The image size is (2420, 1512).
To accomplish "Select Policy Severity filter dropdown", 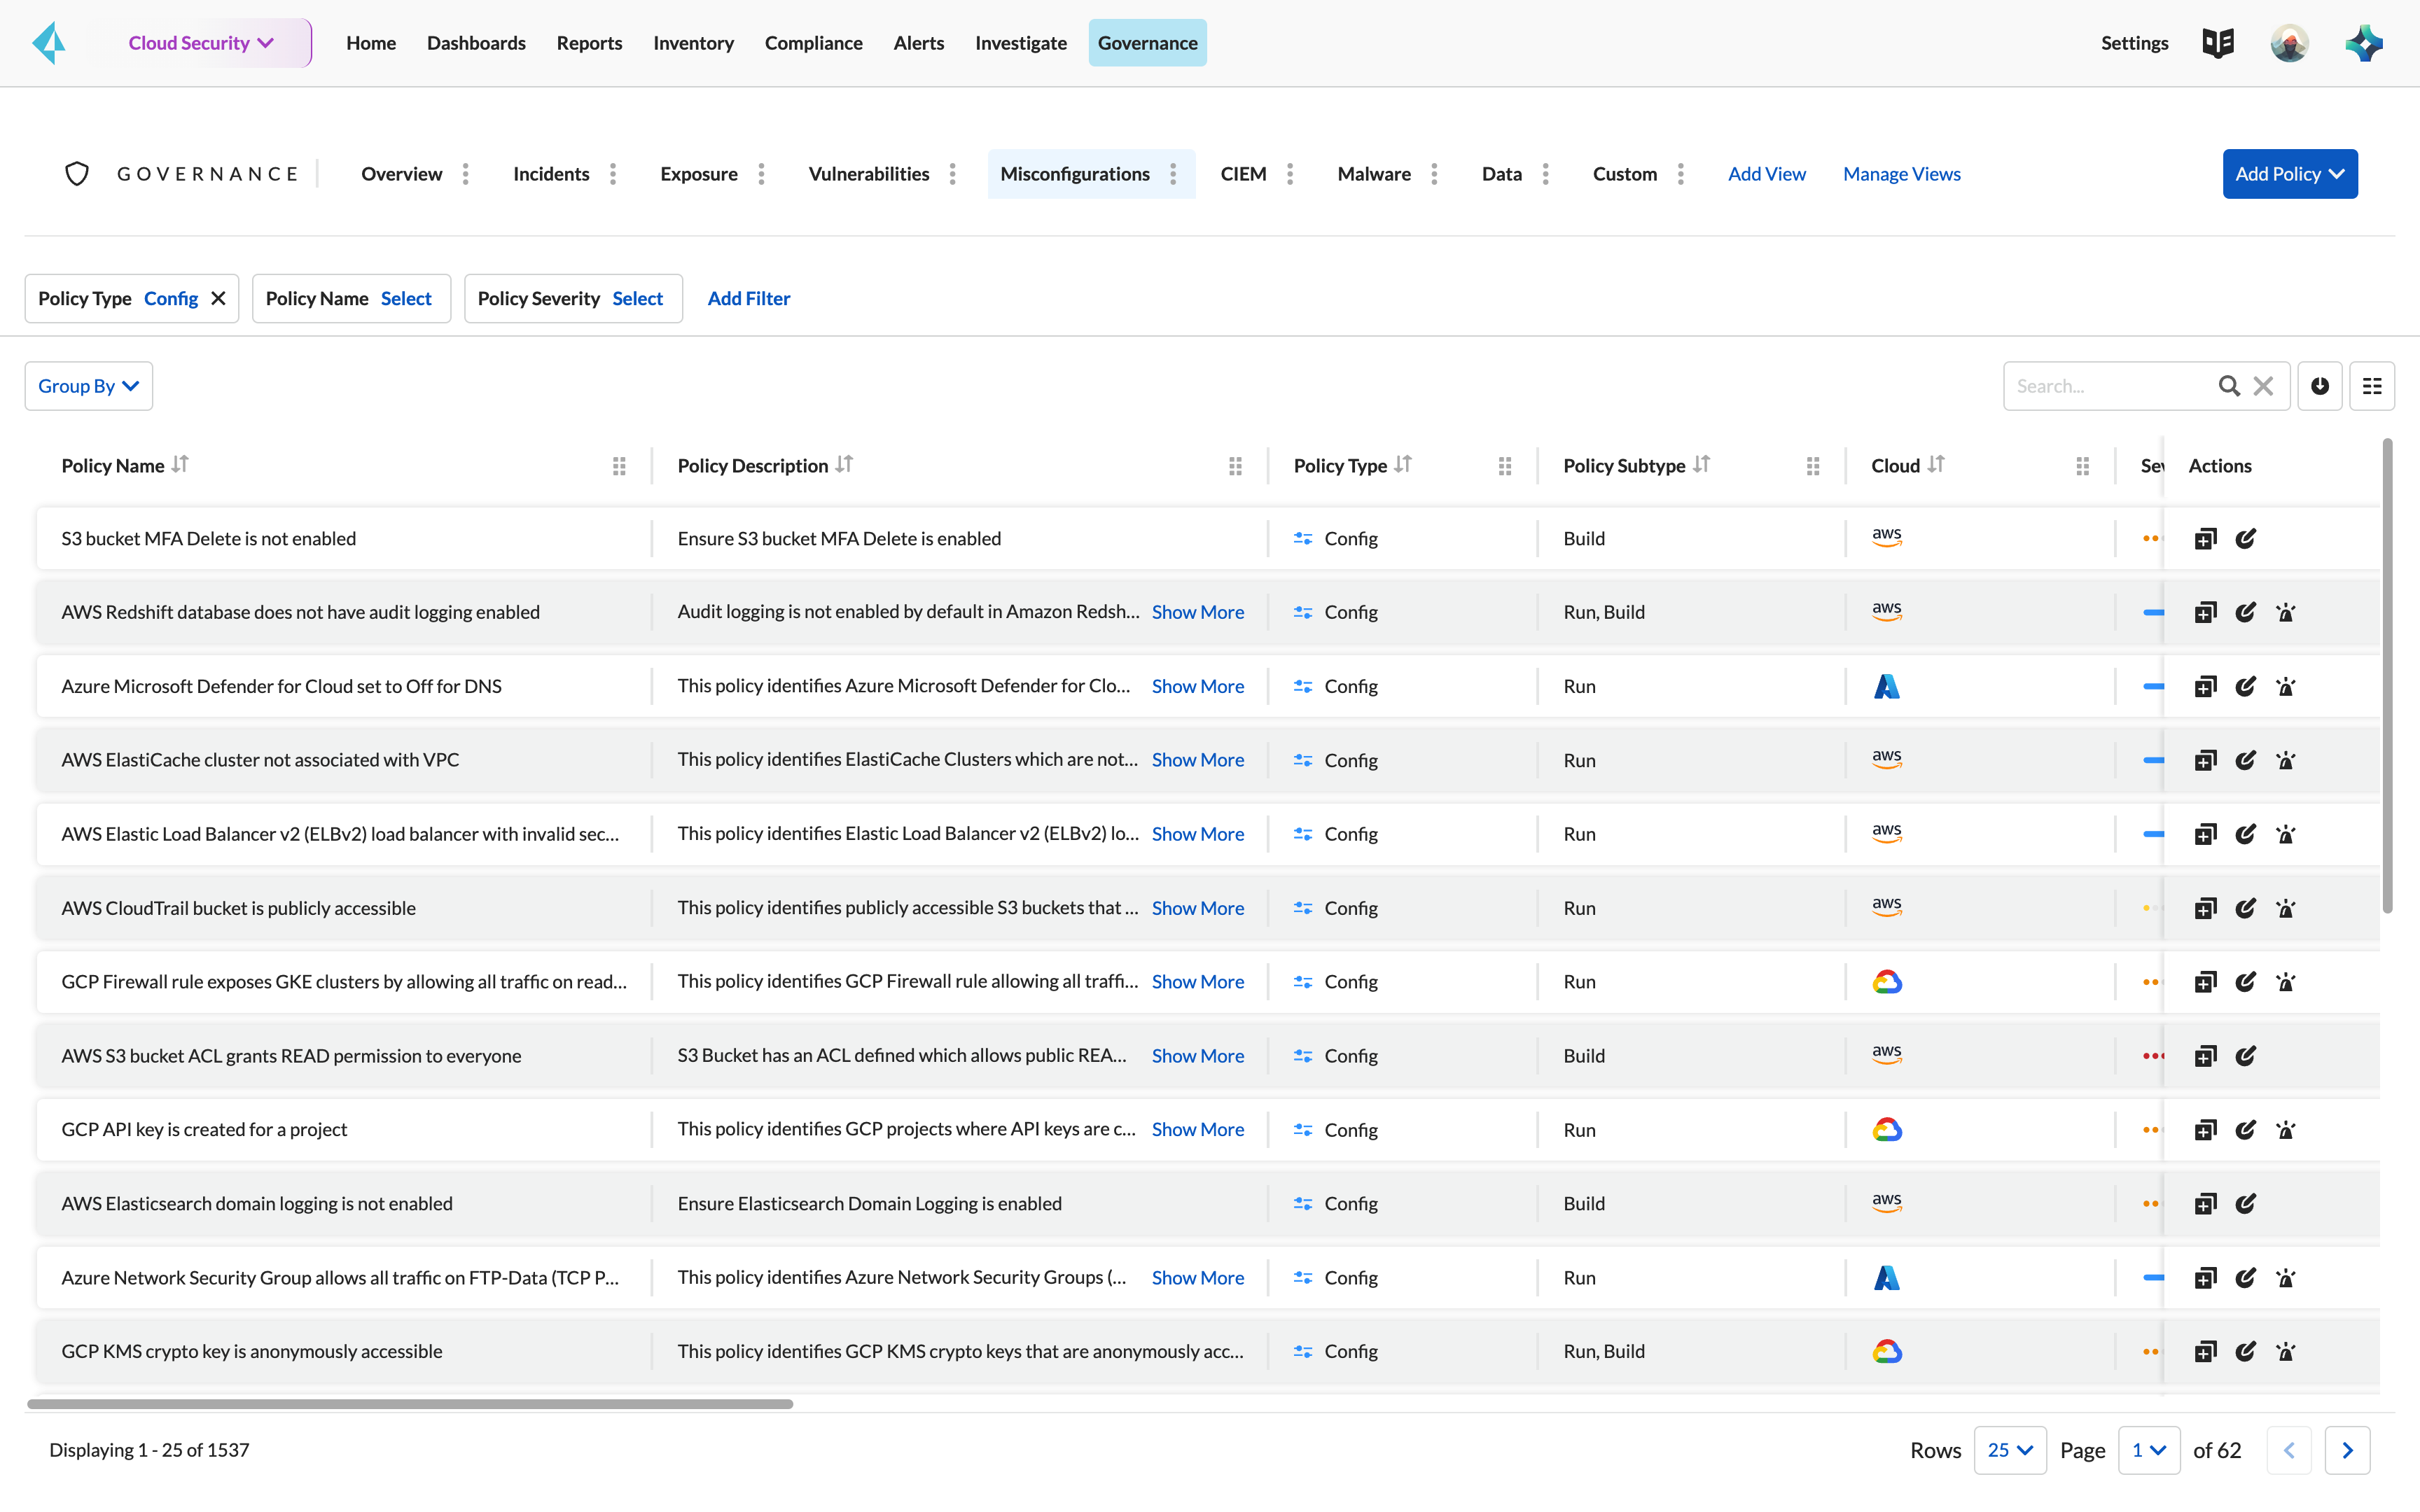I will 636,298.
